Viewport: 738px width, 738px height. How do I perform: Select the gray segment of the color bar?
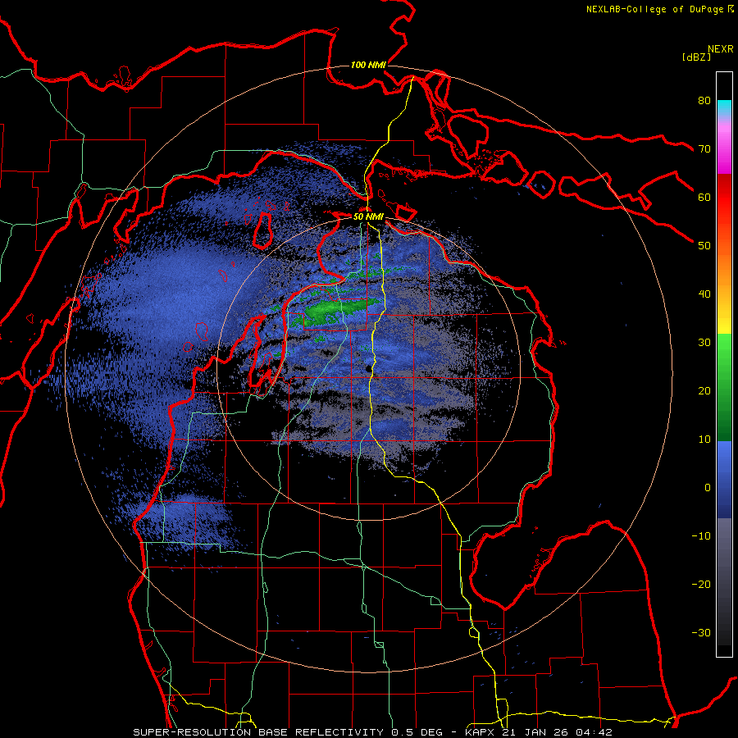click(724, 581)
